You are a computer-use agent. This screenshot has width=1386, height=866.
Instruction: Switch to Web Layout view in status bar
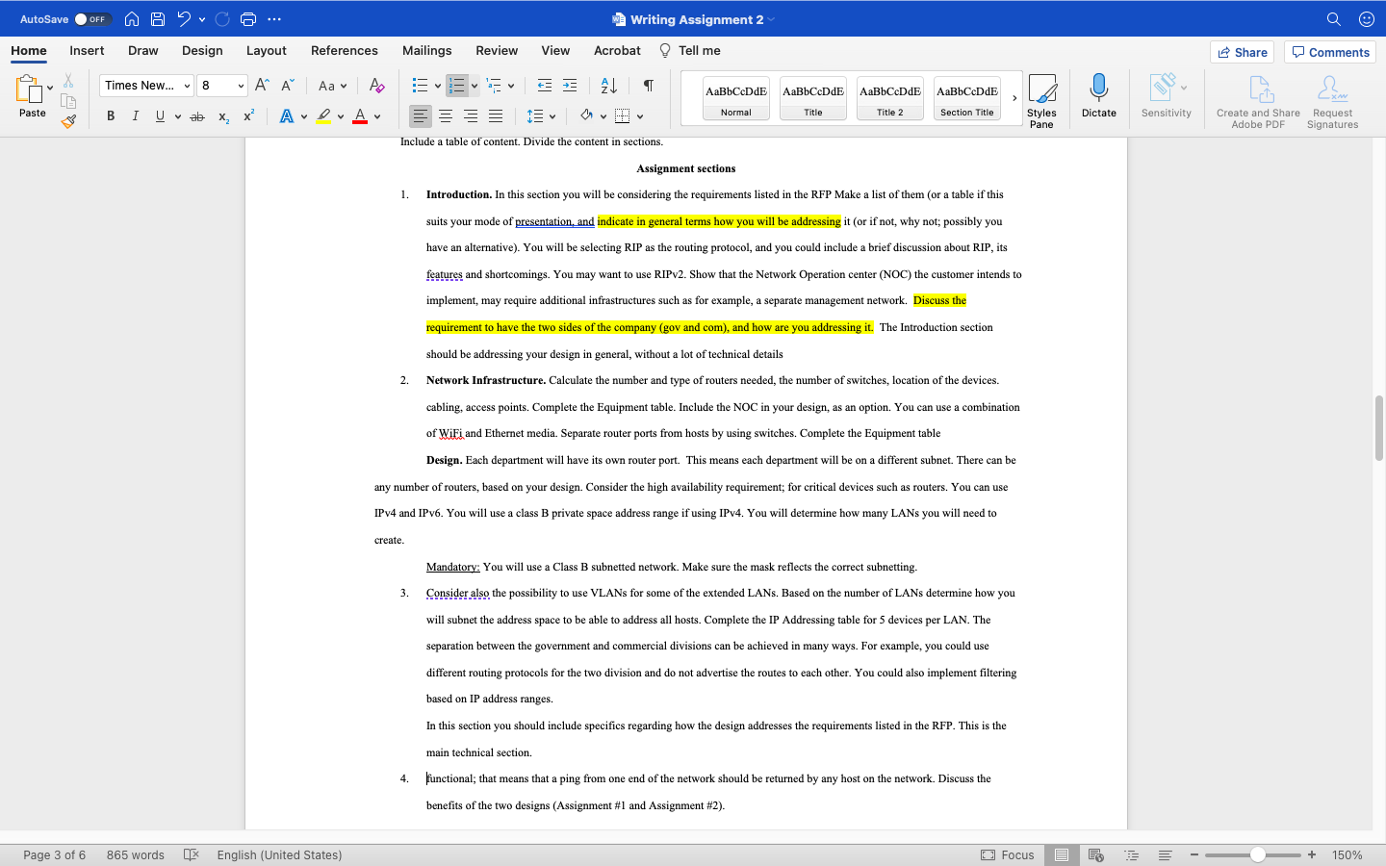pyautogui.click(x=1095, y=854)
